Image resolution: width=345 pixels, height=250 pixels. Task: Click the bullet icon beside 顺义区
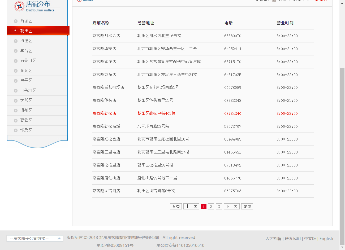tap(16, 71)
